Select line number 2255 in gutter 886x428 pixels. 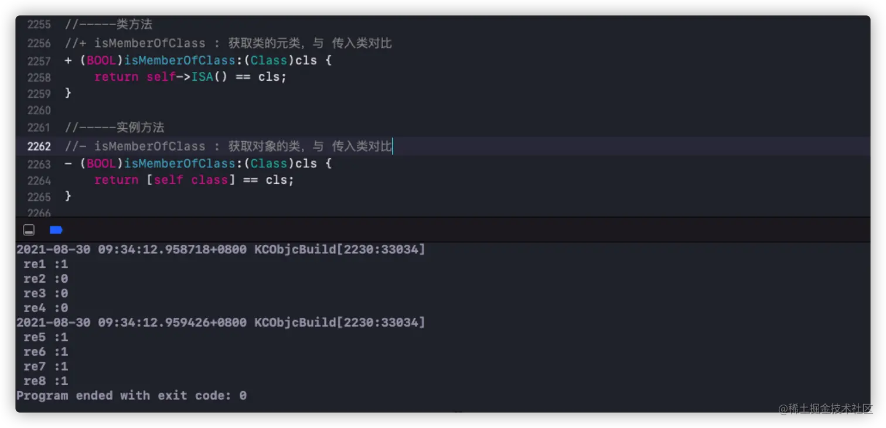39,25
